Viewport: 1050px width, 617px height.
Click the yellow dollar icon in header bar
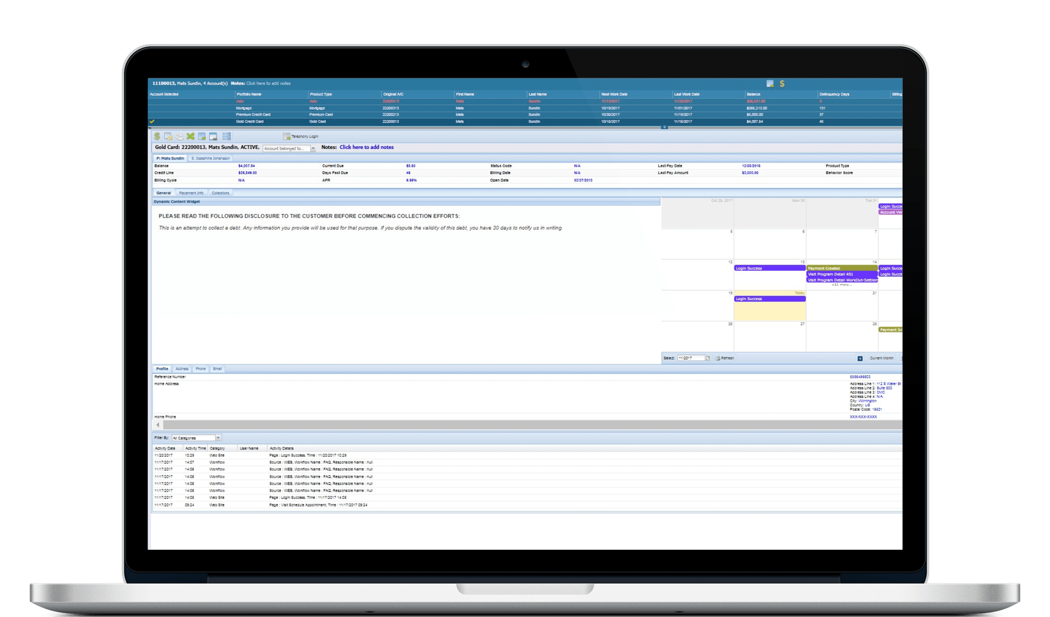782,84
